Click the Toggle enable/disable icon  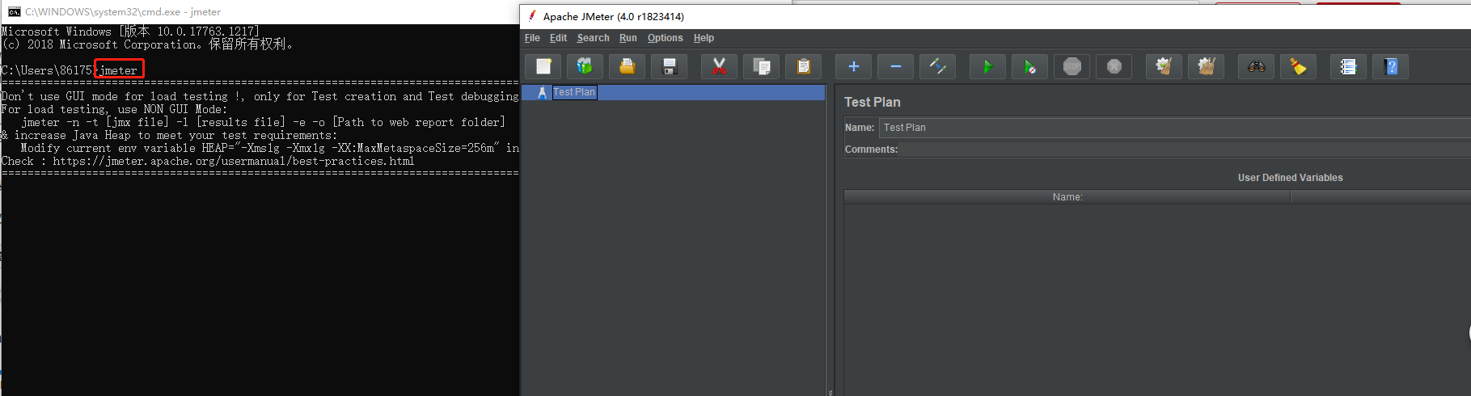point(937,66)
